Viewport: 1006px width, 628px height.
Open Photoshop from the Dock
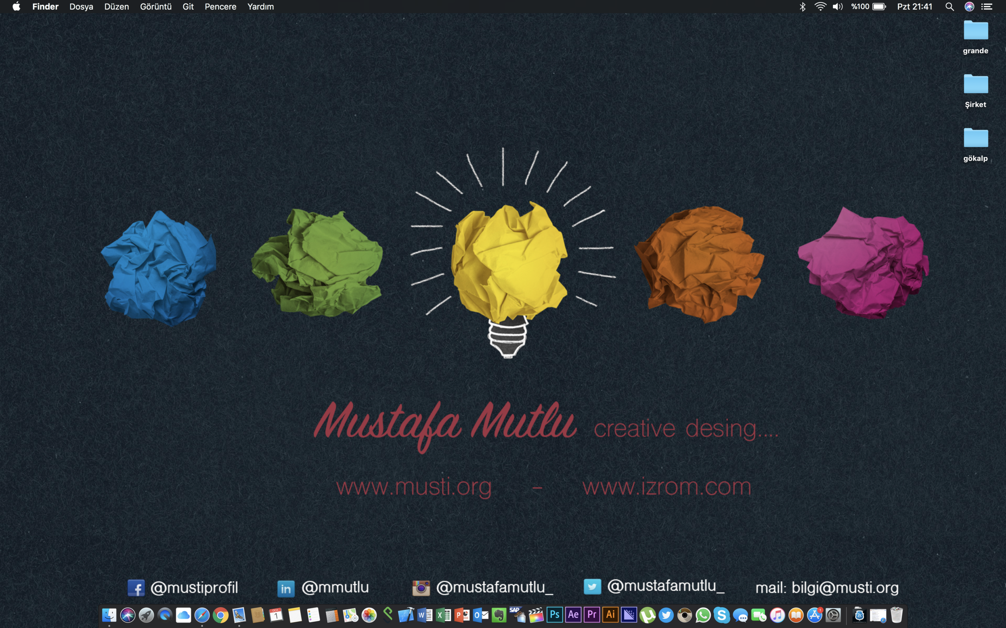point(554,615)
